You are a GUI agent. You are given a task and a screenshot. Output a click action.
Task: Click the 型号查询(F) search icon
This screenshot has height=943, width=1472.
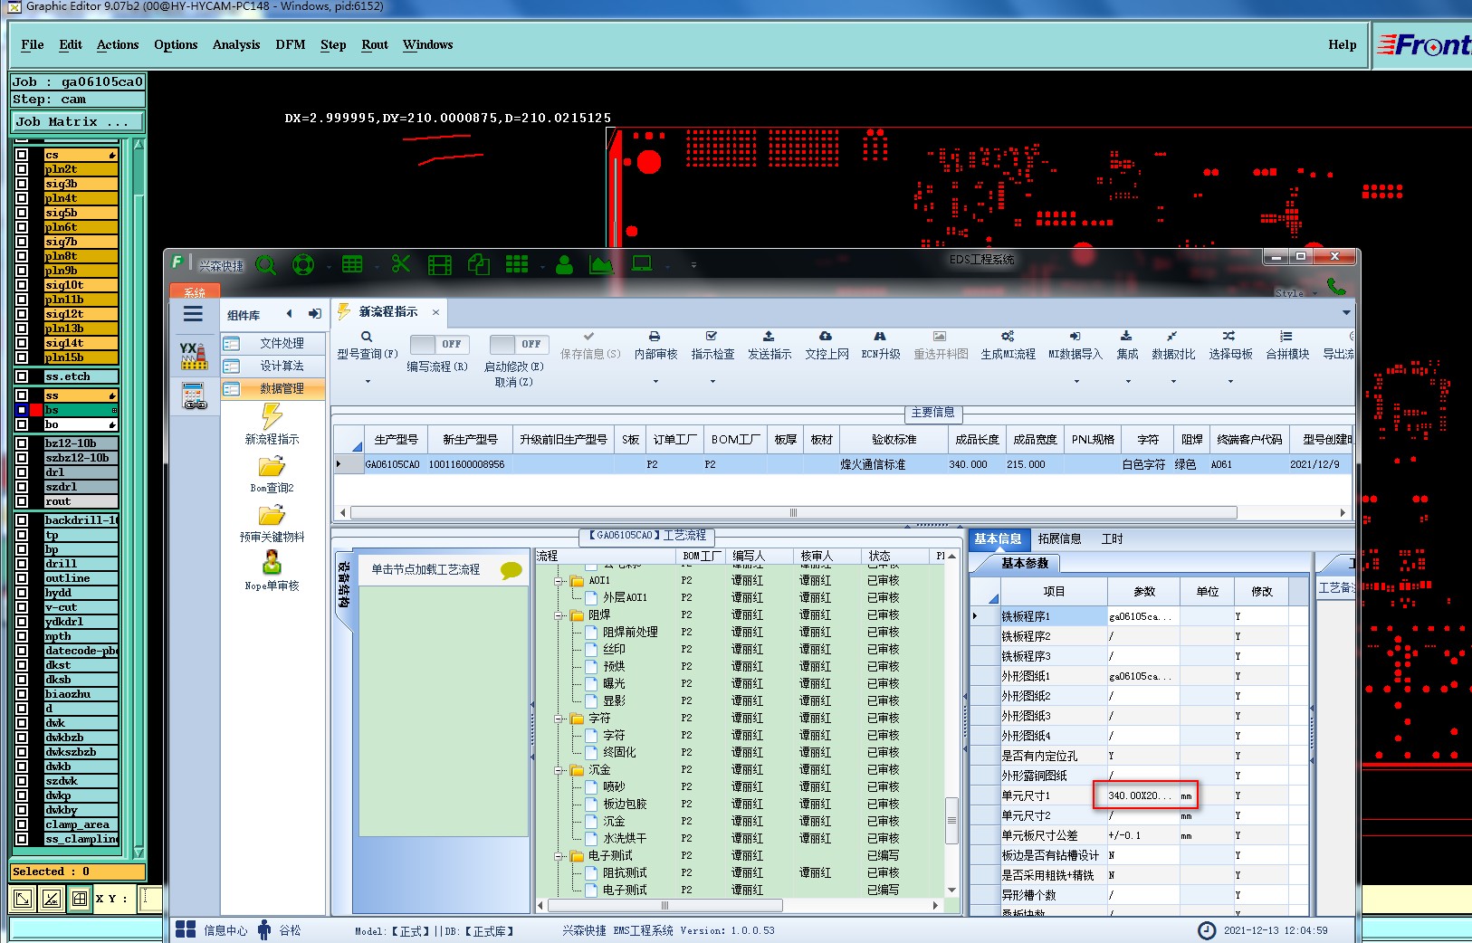(367, 337)
